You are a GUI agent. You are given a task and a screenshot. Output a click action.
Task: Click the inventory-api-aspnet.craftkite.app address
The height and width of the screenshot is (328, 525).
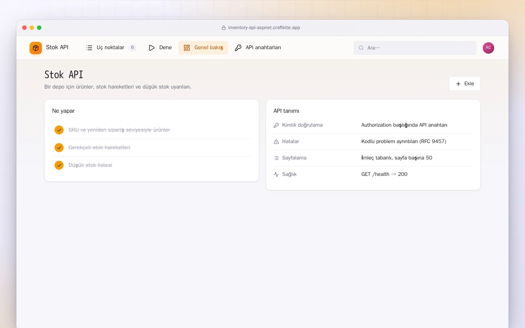click(x=264, y=28)
